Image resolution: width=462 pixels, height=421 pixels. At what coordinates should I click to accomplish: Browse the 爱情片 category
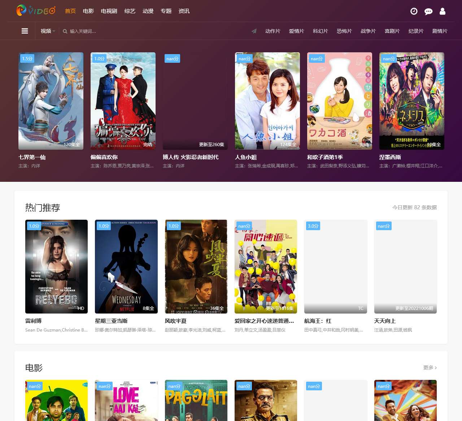tap(297, 31)
